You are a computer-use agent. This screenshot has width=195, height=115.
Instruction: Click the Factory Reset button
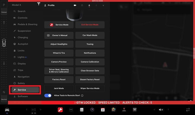tap(59, 80)
